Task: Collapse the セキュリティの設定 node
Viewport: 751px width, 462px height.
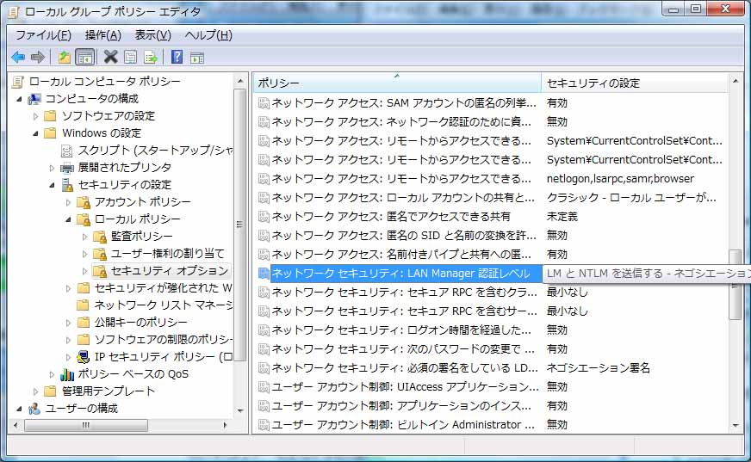Action: pyautogui.click(x=52, y=185)
